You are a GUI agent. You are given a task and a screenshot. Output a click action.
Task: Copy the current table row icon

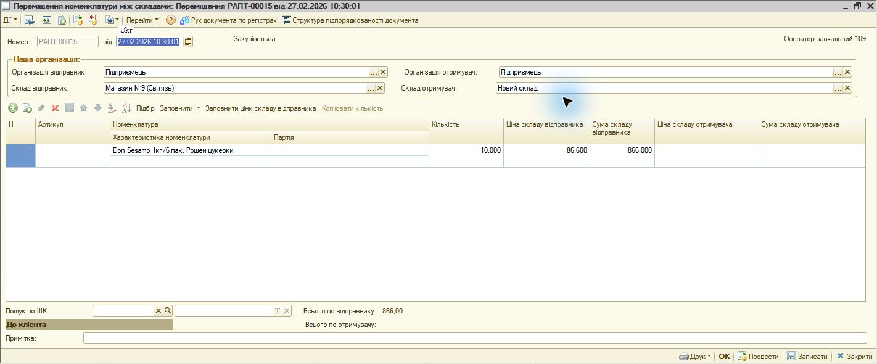click(x=27, y=108)
